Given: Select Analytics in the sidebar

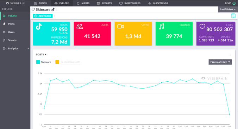Looking at the screenshot, I should click(15, 48).
